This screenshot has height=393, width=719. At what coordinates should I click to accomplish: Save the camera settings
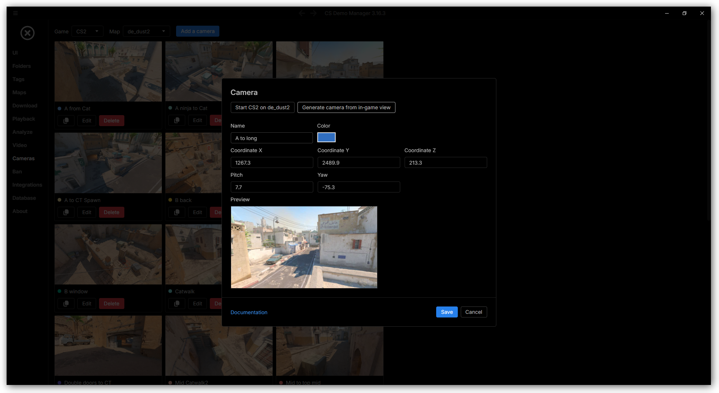pyautogui.click(x=446, y=312)
